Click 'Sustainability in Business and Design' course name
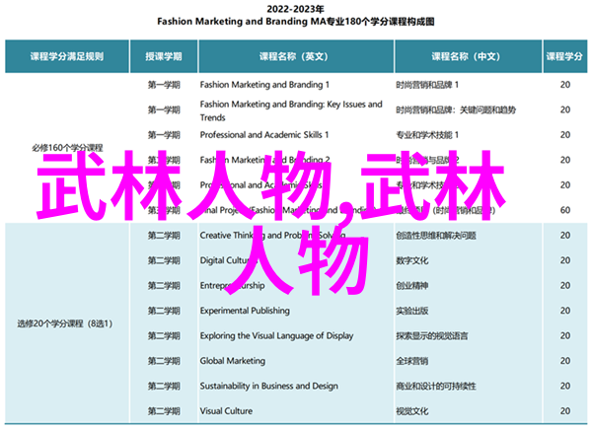 click(x=269, y=386)
